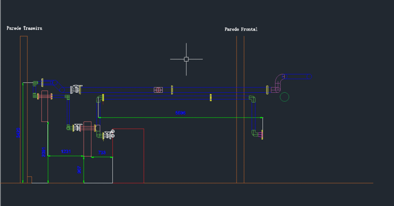Image resolution: width=394 pixels, height=206 pixels.
Task: Click the tall vertical dimension text near rear wall
Action: point(18,133)
